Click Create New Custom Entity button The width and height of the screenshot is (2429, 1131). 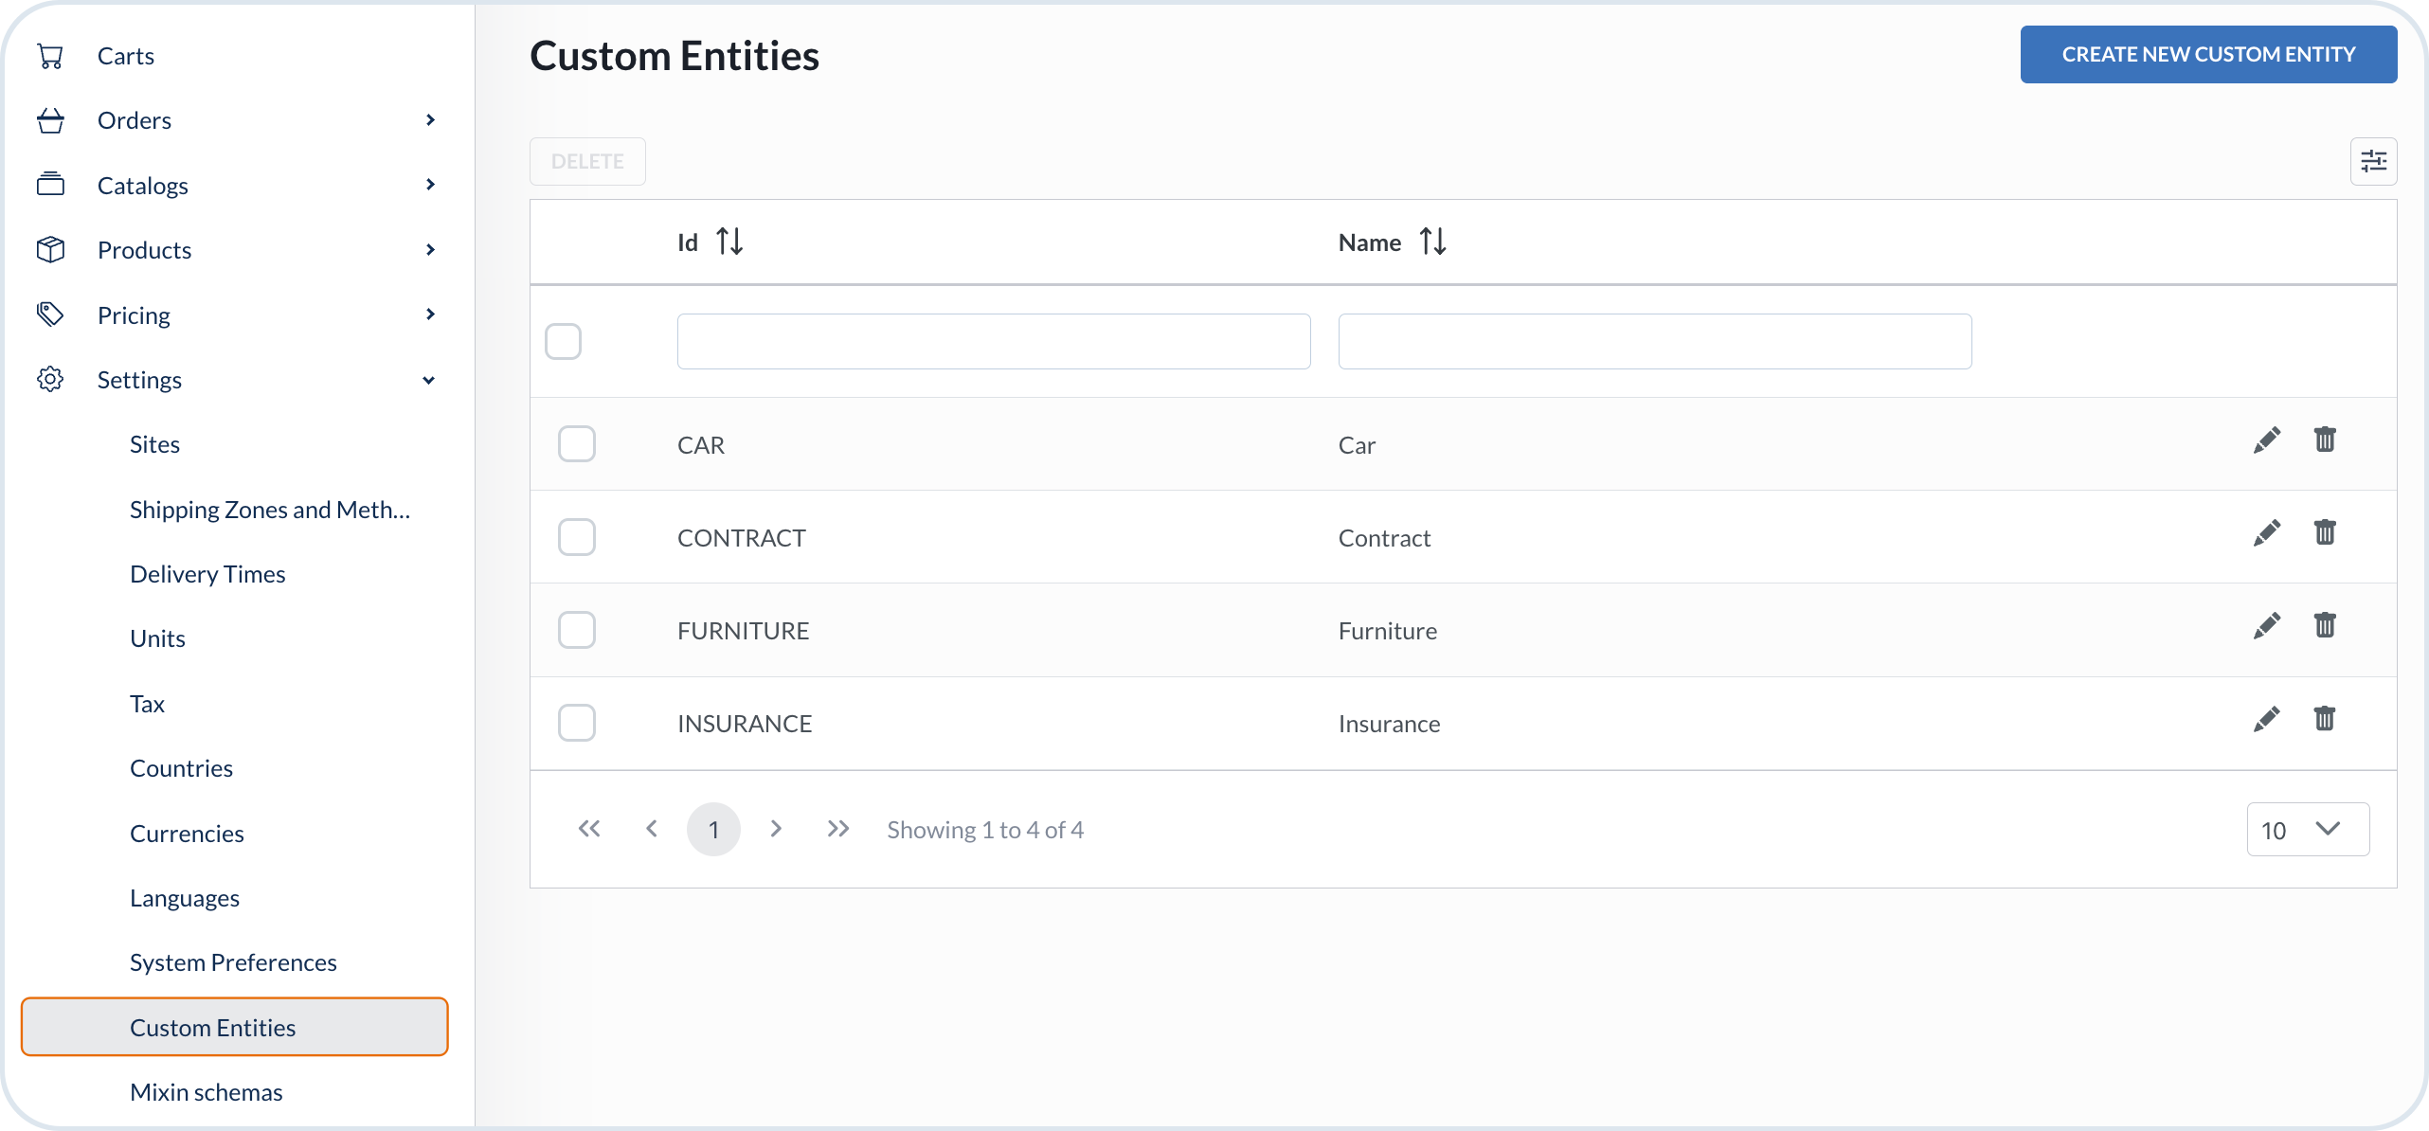pos(2207,55)
